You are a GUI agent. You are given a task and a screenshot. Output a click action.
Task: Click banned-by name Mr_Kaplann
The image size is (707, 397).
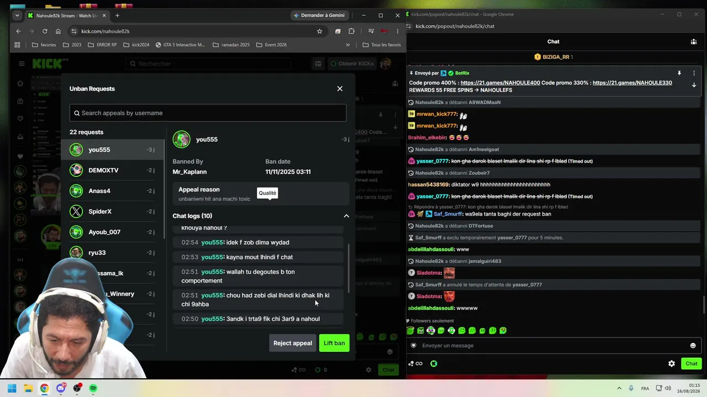(x=189, y=172)
